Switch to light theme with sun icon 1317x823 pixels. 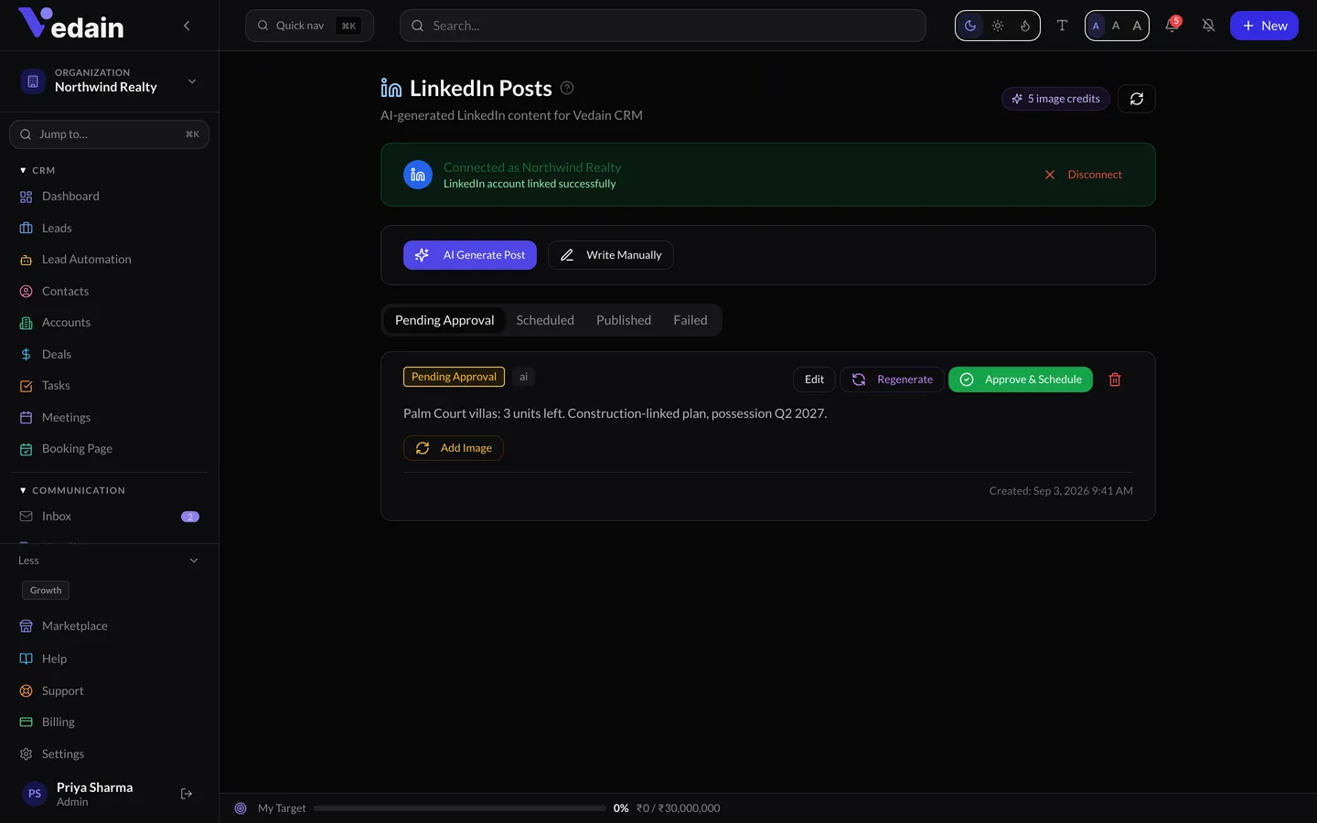pyautogui.click(x=998, y=26)
